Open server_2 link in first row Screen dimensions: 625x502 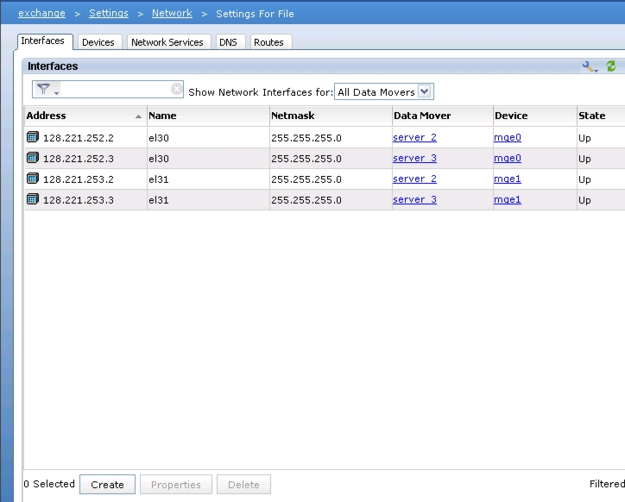click(414, 137)
